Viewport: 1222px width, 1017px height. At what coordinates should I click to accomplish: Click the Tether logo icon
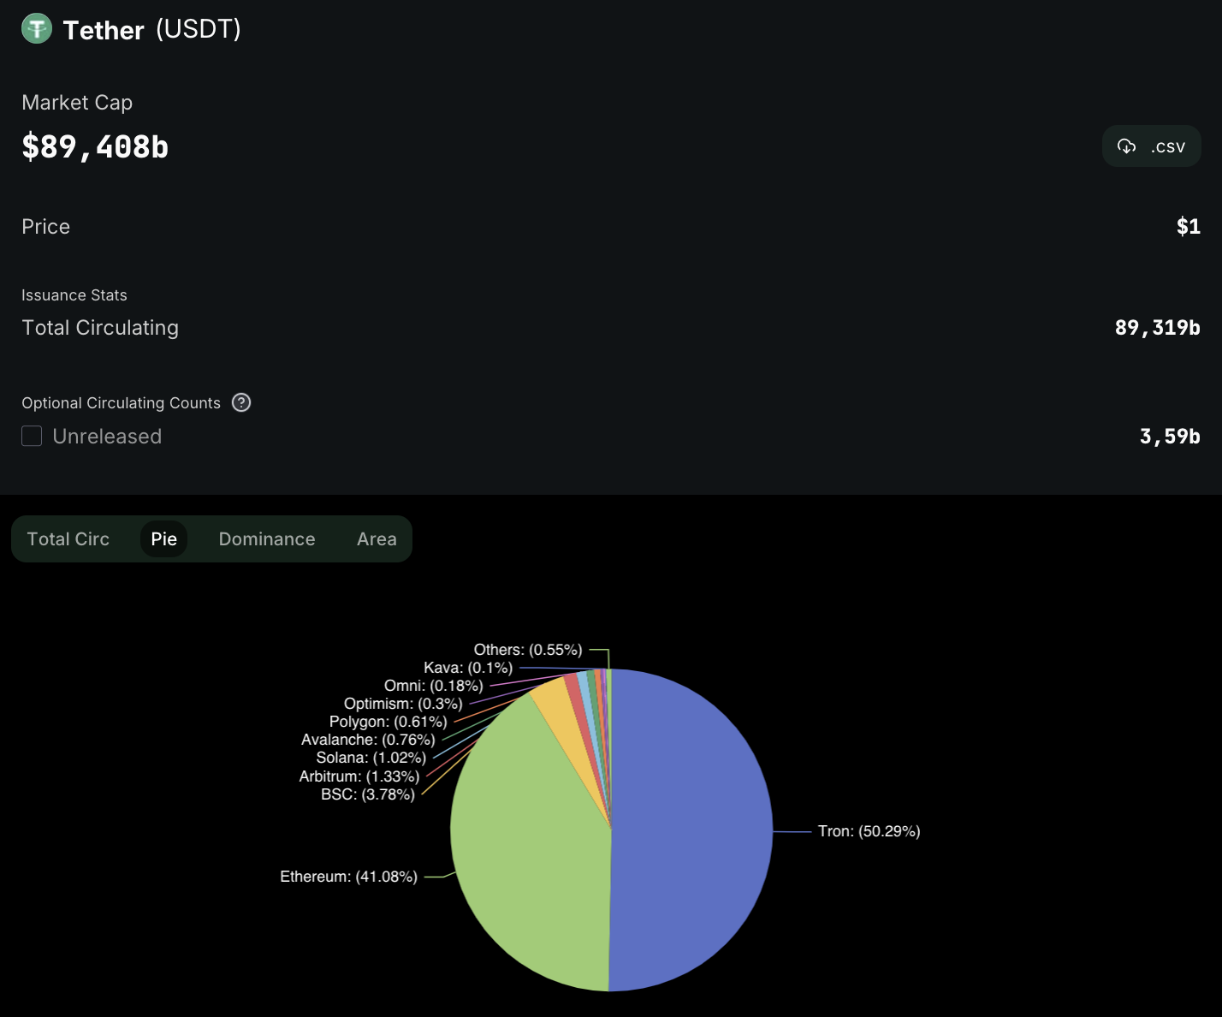37,28
